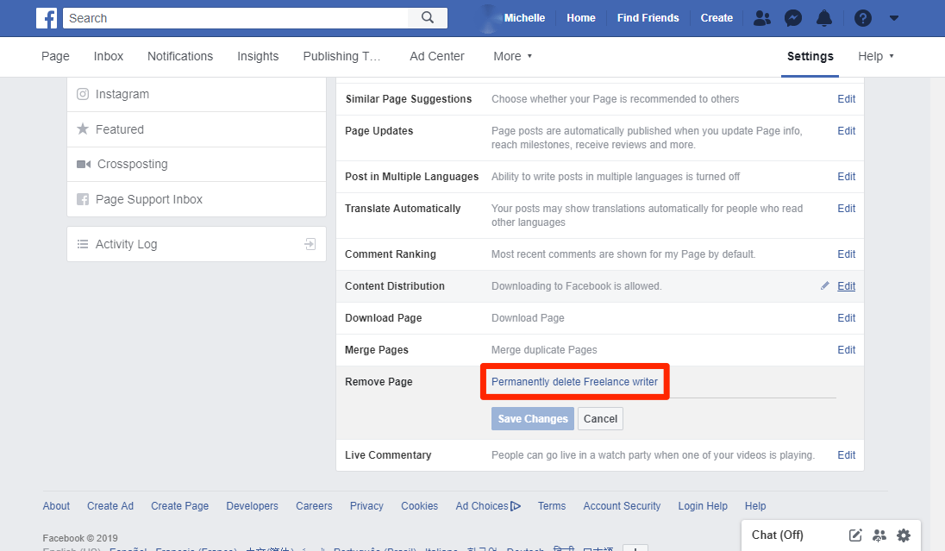Select Crossposting in the settings sidebar
Image resolution: width=945 pixels, height=551 pixels.
click(x=197, y=164)
